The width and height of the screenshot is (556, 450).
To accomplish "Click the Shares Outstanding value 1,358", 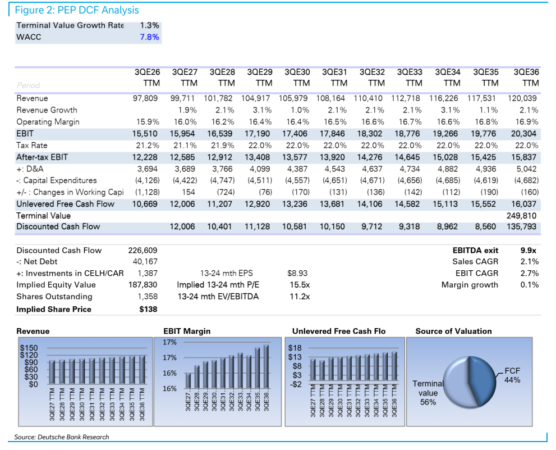I will tap(148, 297).
